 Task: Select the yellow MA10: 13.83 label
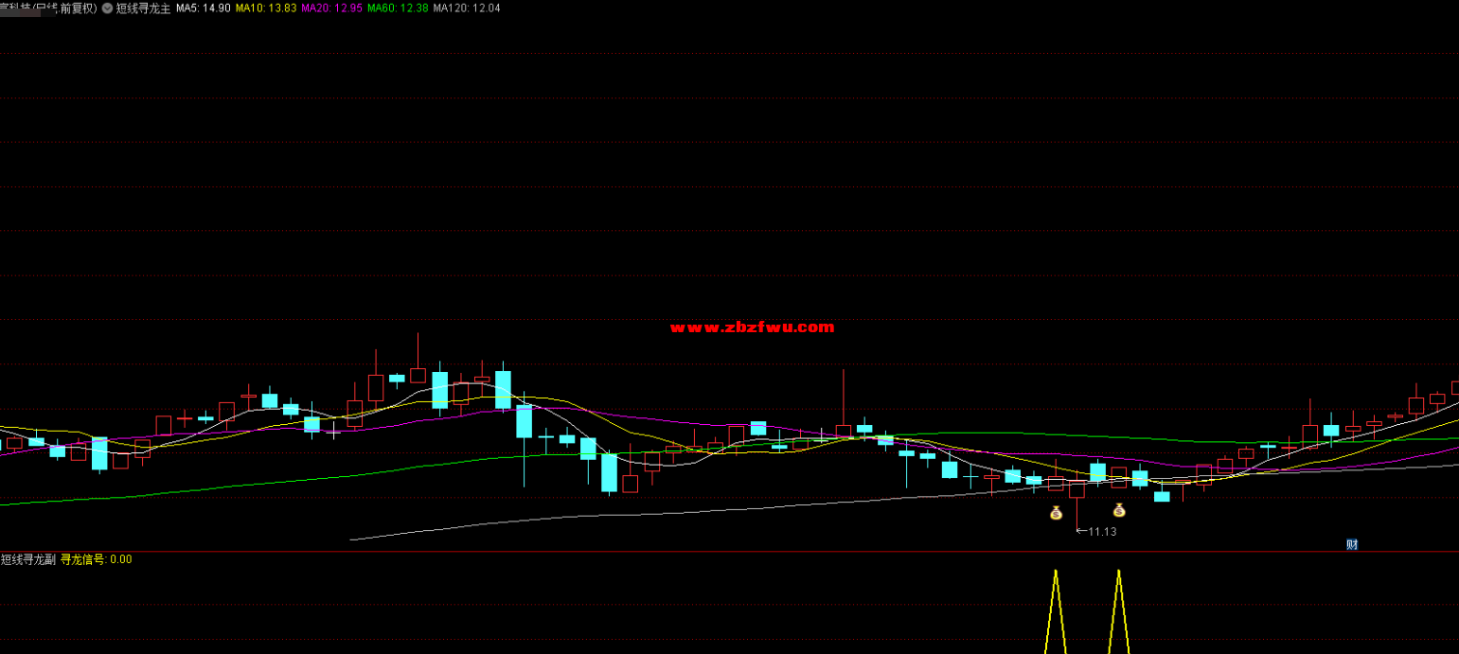click(x=265, y=8)
